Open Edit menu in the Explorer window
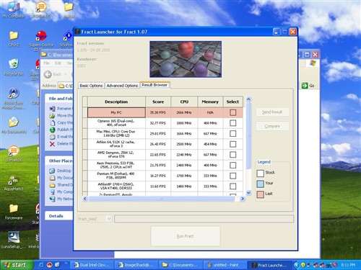 58,63
